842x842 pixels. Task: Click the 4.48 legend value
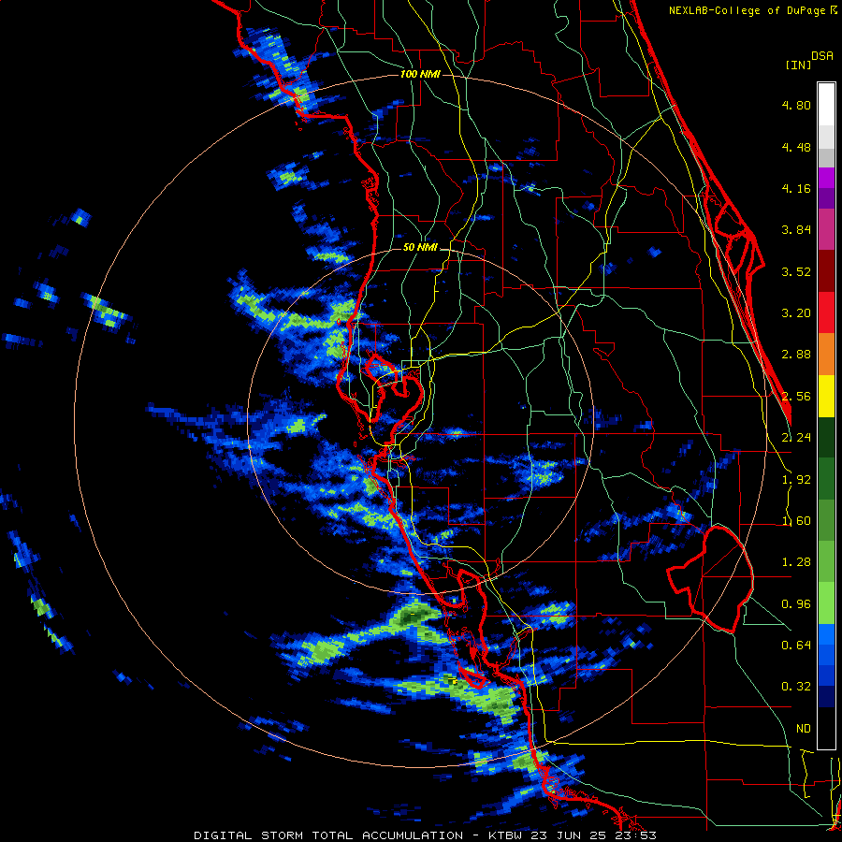(796, 147)
